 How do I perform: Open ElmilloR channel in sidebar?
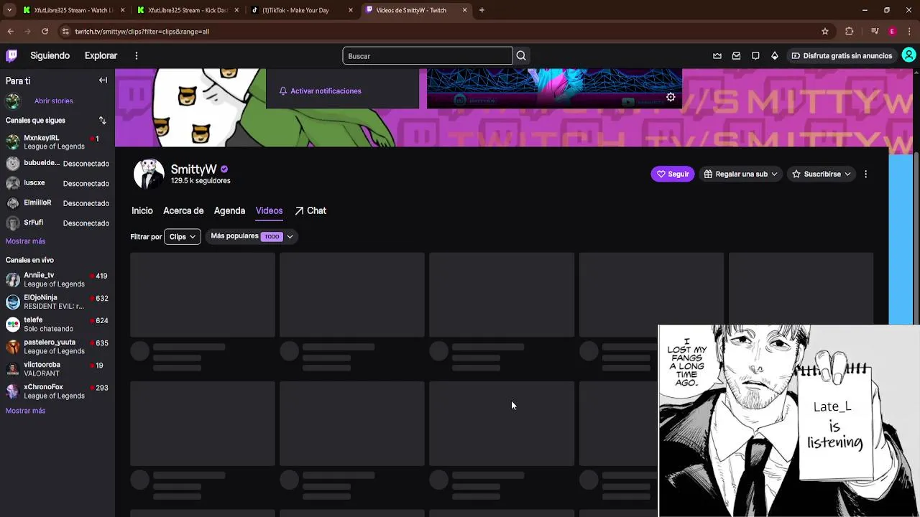(x=57, y=203)
